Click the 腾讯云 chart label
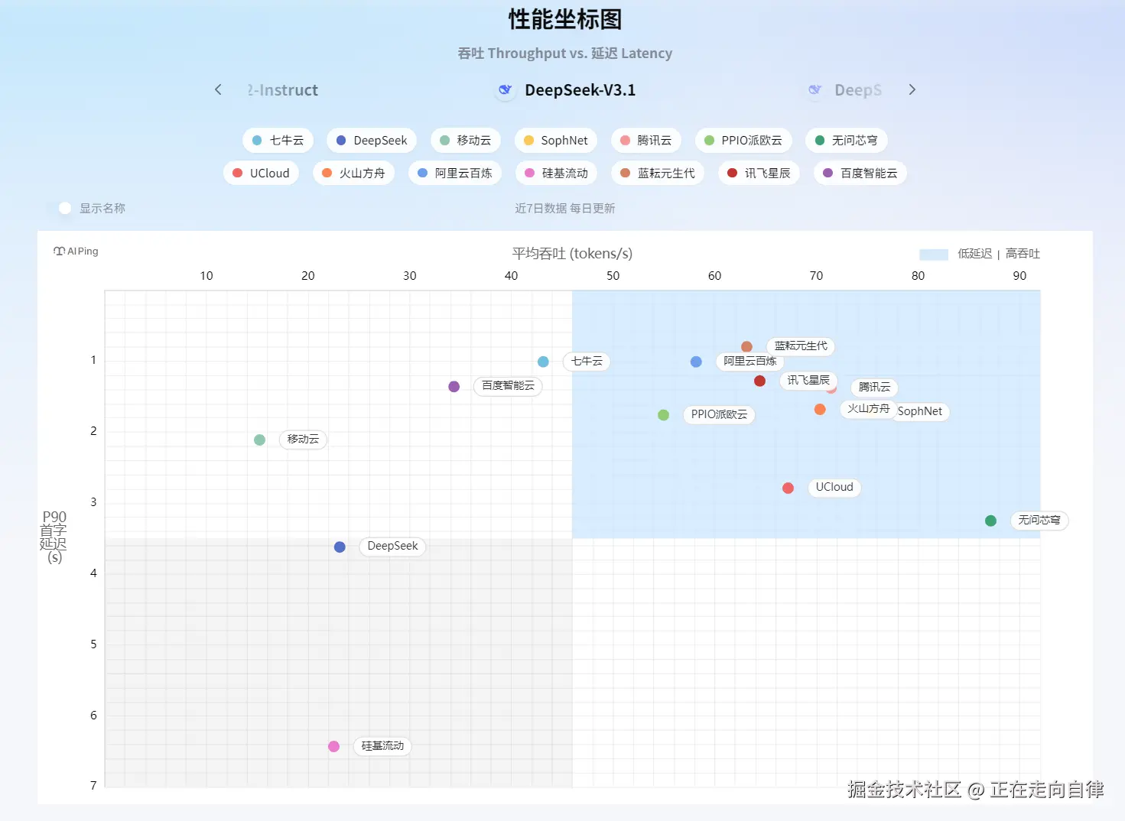 pyautogui.click(x=874, y=388)
